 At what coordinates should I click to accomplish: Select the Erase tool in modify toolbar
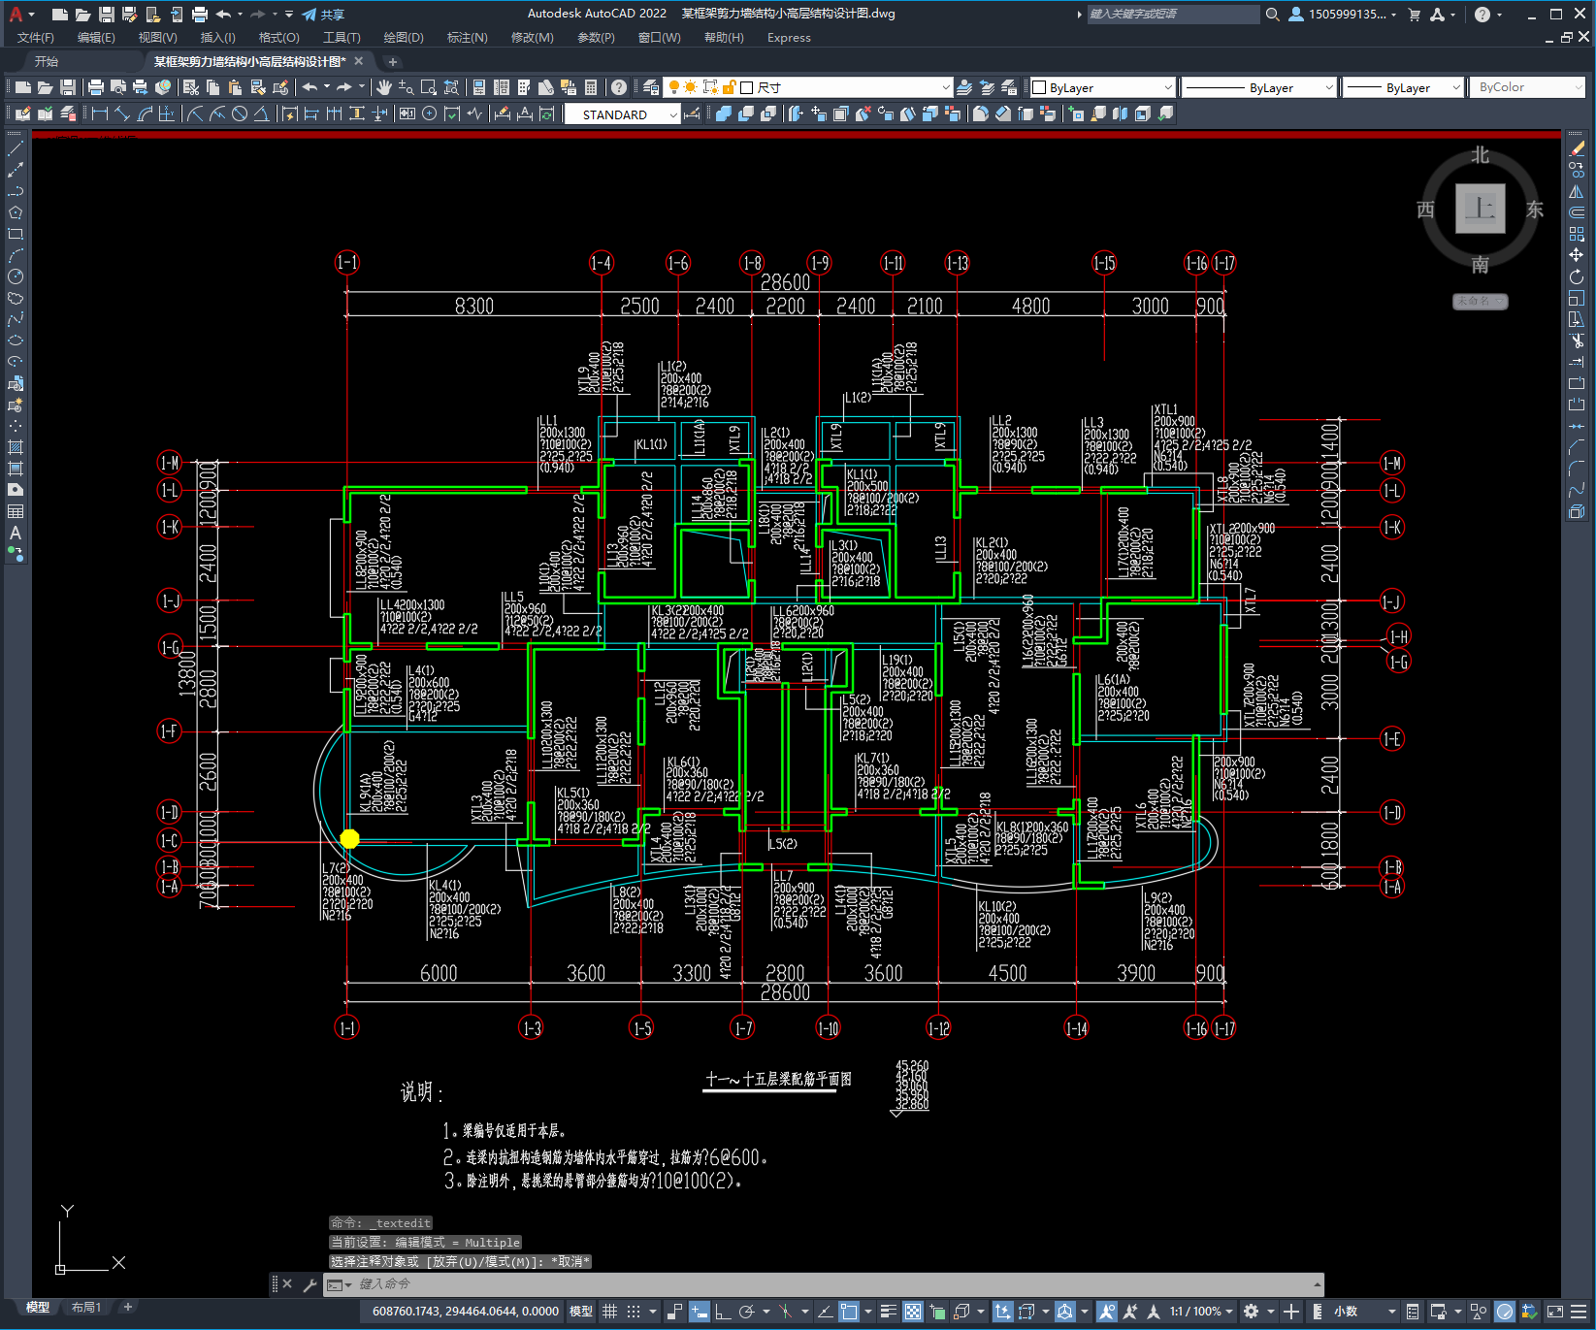(x=1577, y=148)
